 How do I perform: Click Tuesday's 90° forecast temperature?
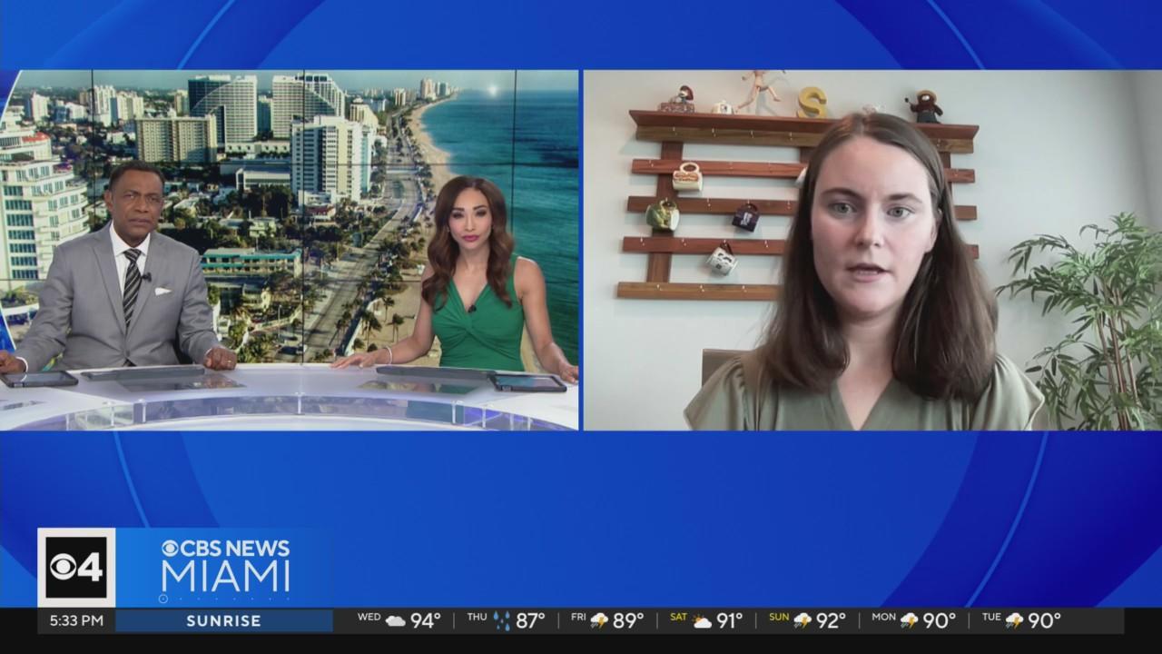pos(1044,621)
